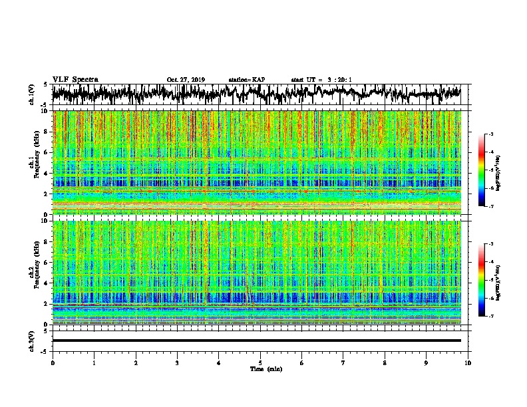Click the flat black ch.3 trace line
This screenshot has width=527, height=407.
(257, 340)
